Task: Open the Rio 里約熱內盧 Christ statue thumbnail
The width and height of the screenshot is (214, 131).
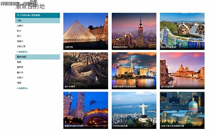Action: click(x=134, y=110)
